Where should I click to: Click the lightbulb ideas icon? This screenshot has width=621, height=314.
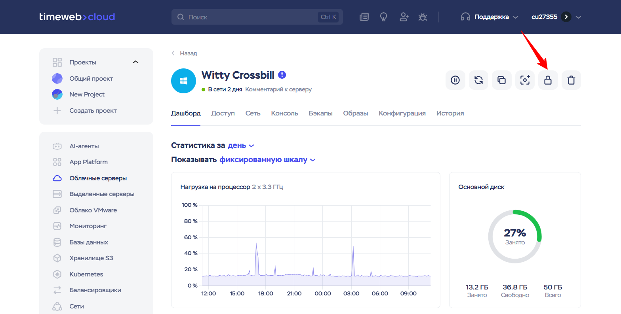pyautogui.click(x=383, y=17)
